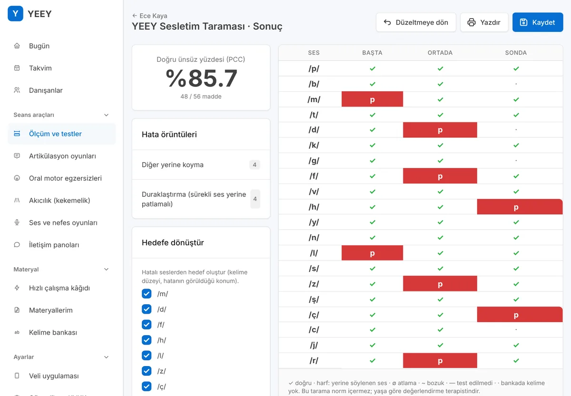Select Duraklaştırma error pattern row
The image size is (571, 396).
201,199
